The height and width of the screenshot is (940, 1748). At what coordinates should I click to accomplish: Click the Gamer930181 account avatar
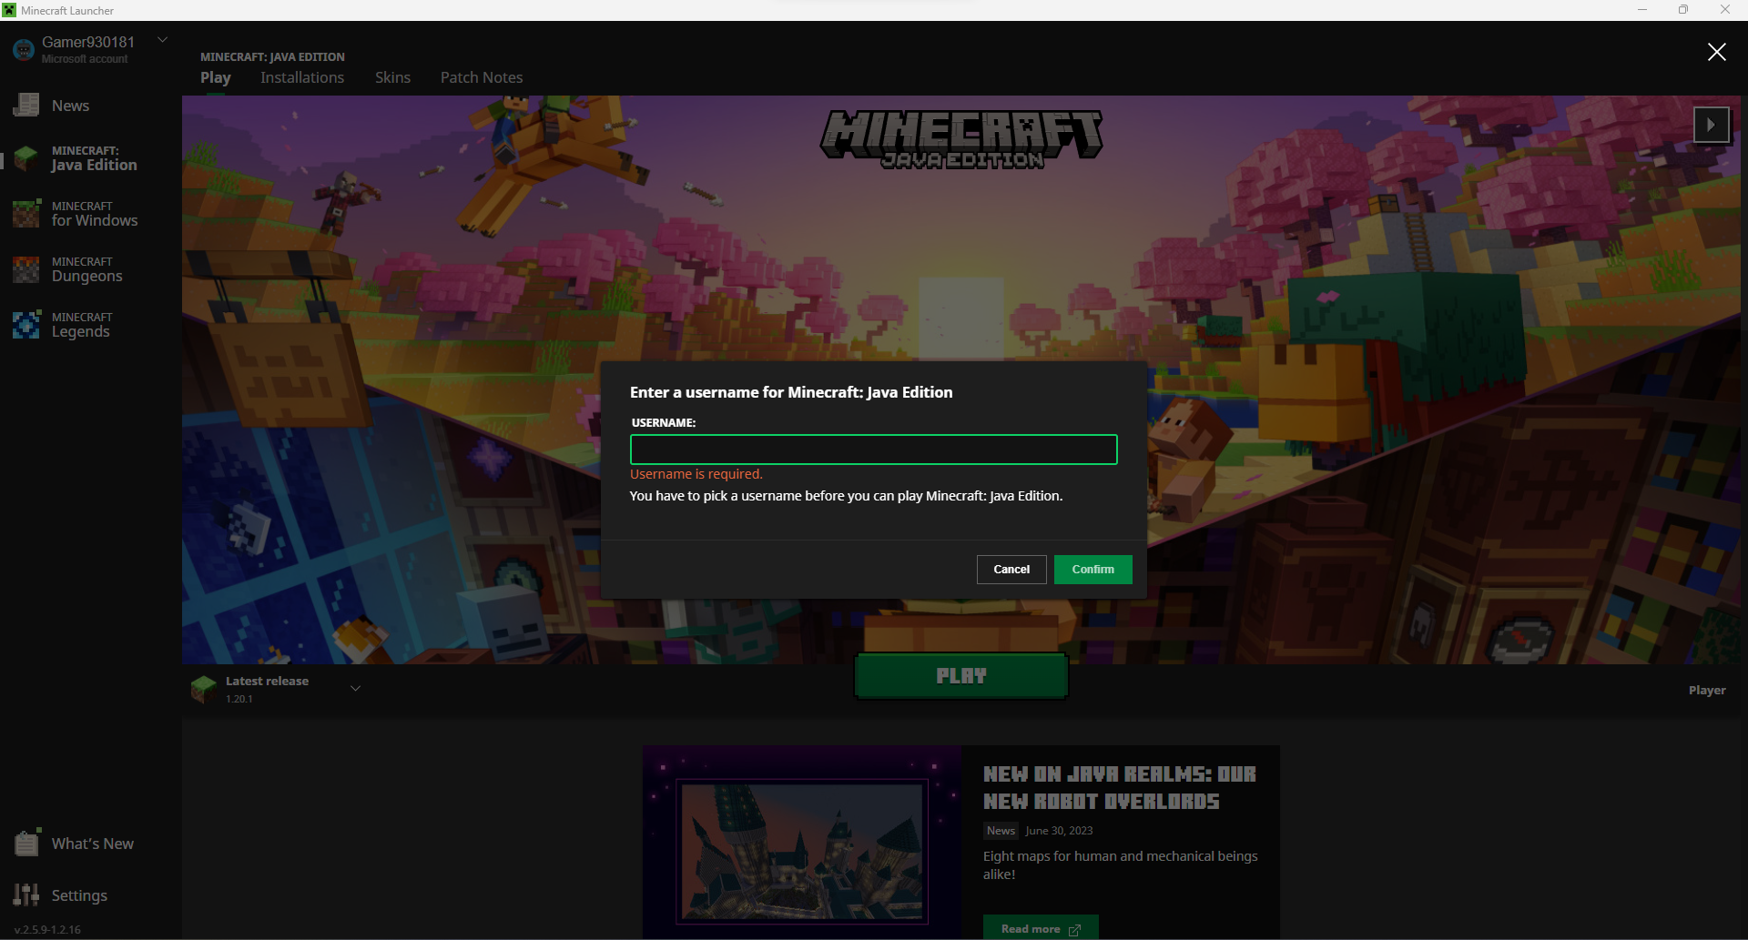24,50
